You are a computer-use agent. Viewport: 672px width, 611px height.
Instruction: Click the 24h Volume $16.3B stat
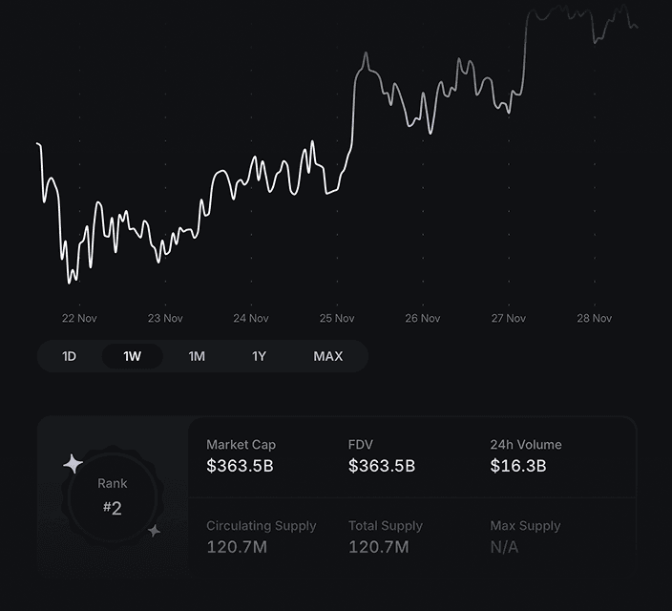coord(518,466)
